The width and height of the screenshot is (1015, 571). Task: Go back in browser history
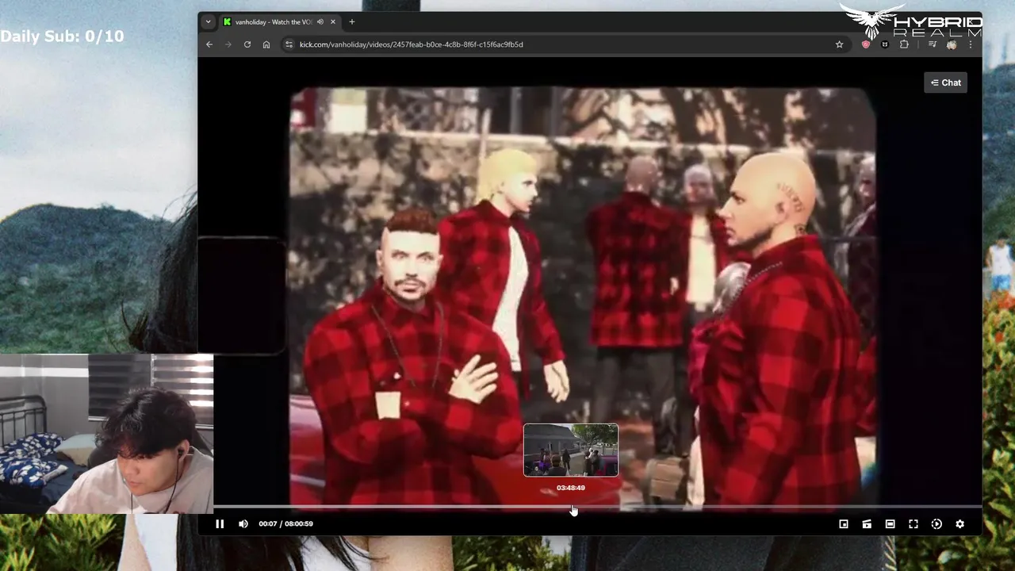click(209, 44)
